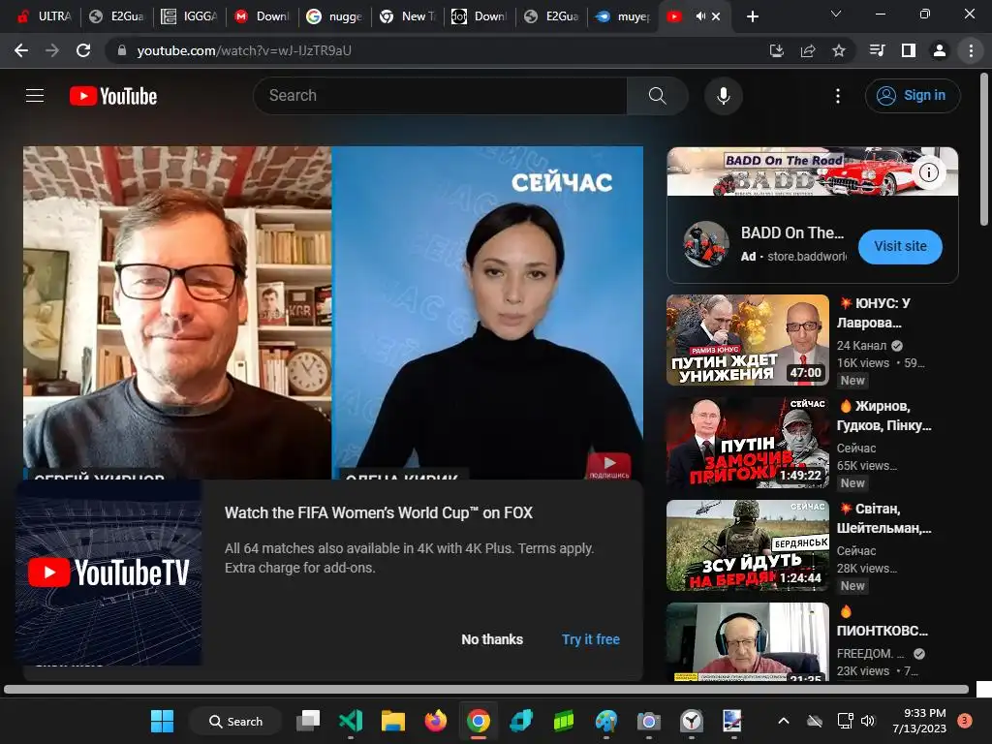992x744 pixels.
Task: Click the subscribe watermark on video
Action: pyautogui.click(x=608, y=466)
